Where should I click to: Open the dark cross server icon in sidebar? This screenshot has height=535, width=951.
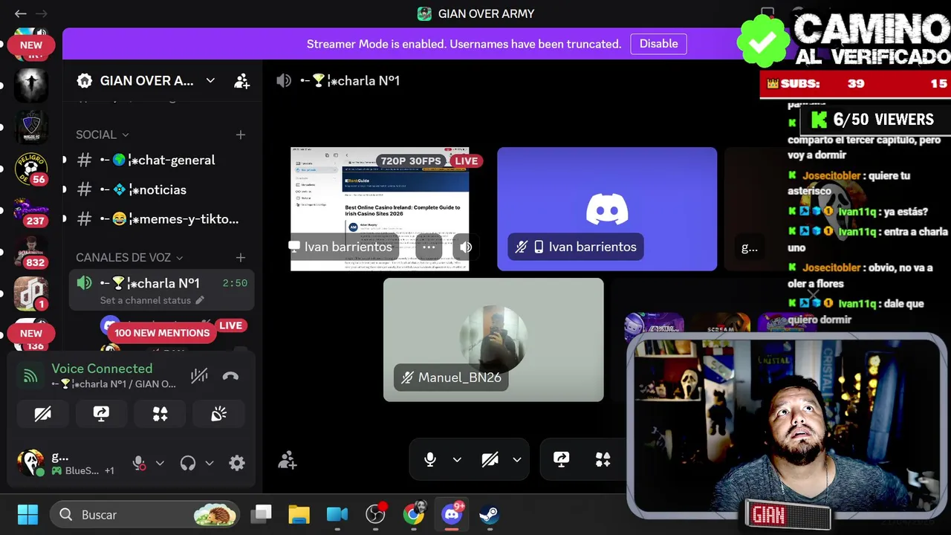pyautogui.click(x=31, y=86)
